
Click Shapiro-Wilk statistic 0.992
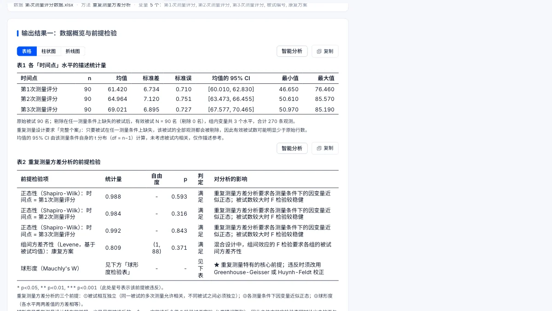coord(113,231)
